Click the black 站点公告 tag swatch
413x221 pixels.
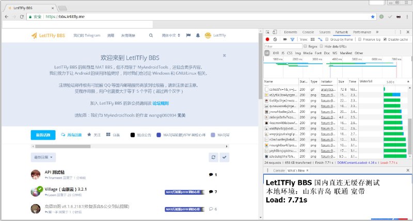point(133,135)
